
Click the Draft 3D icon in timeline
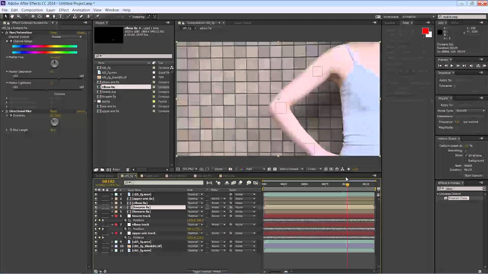point(218,183)
